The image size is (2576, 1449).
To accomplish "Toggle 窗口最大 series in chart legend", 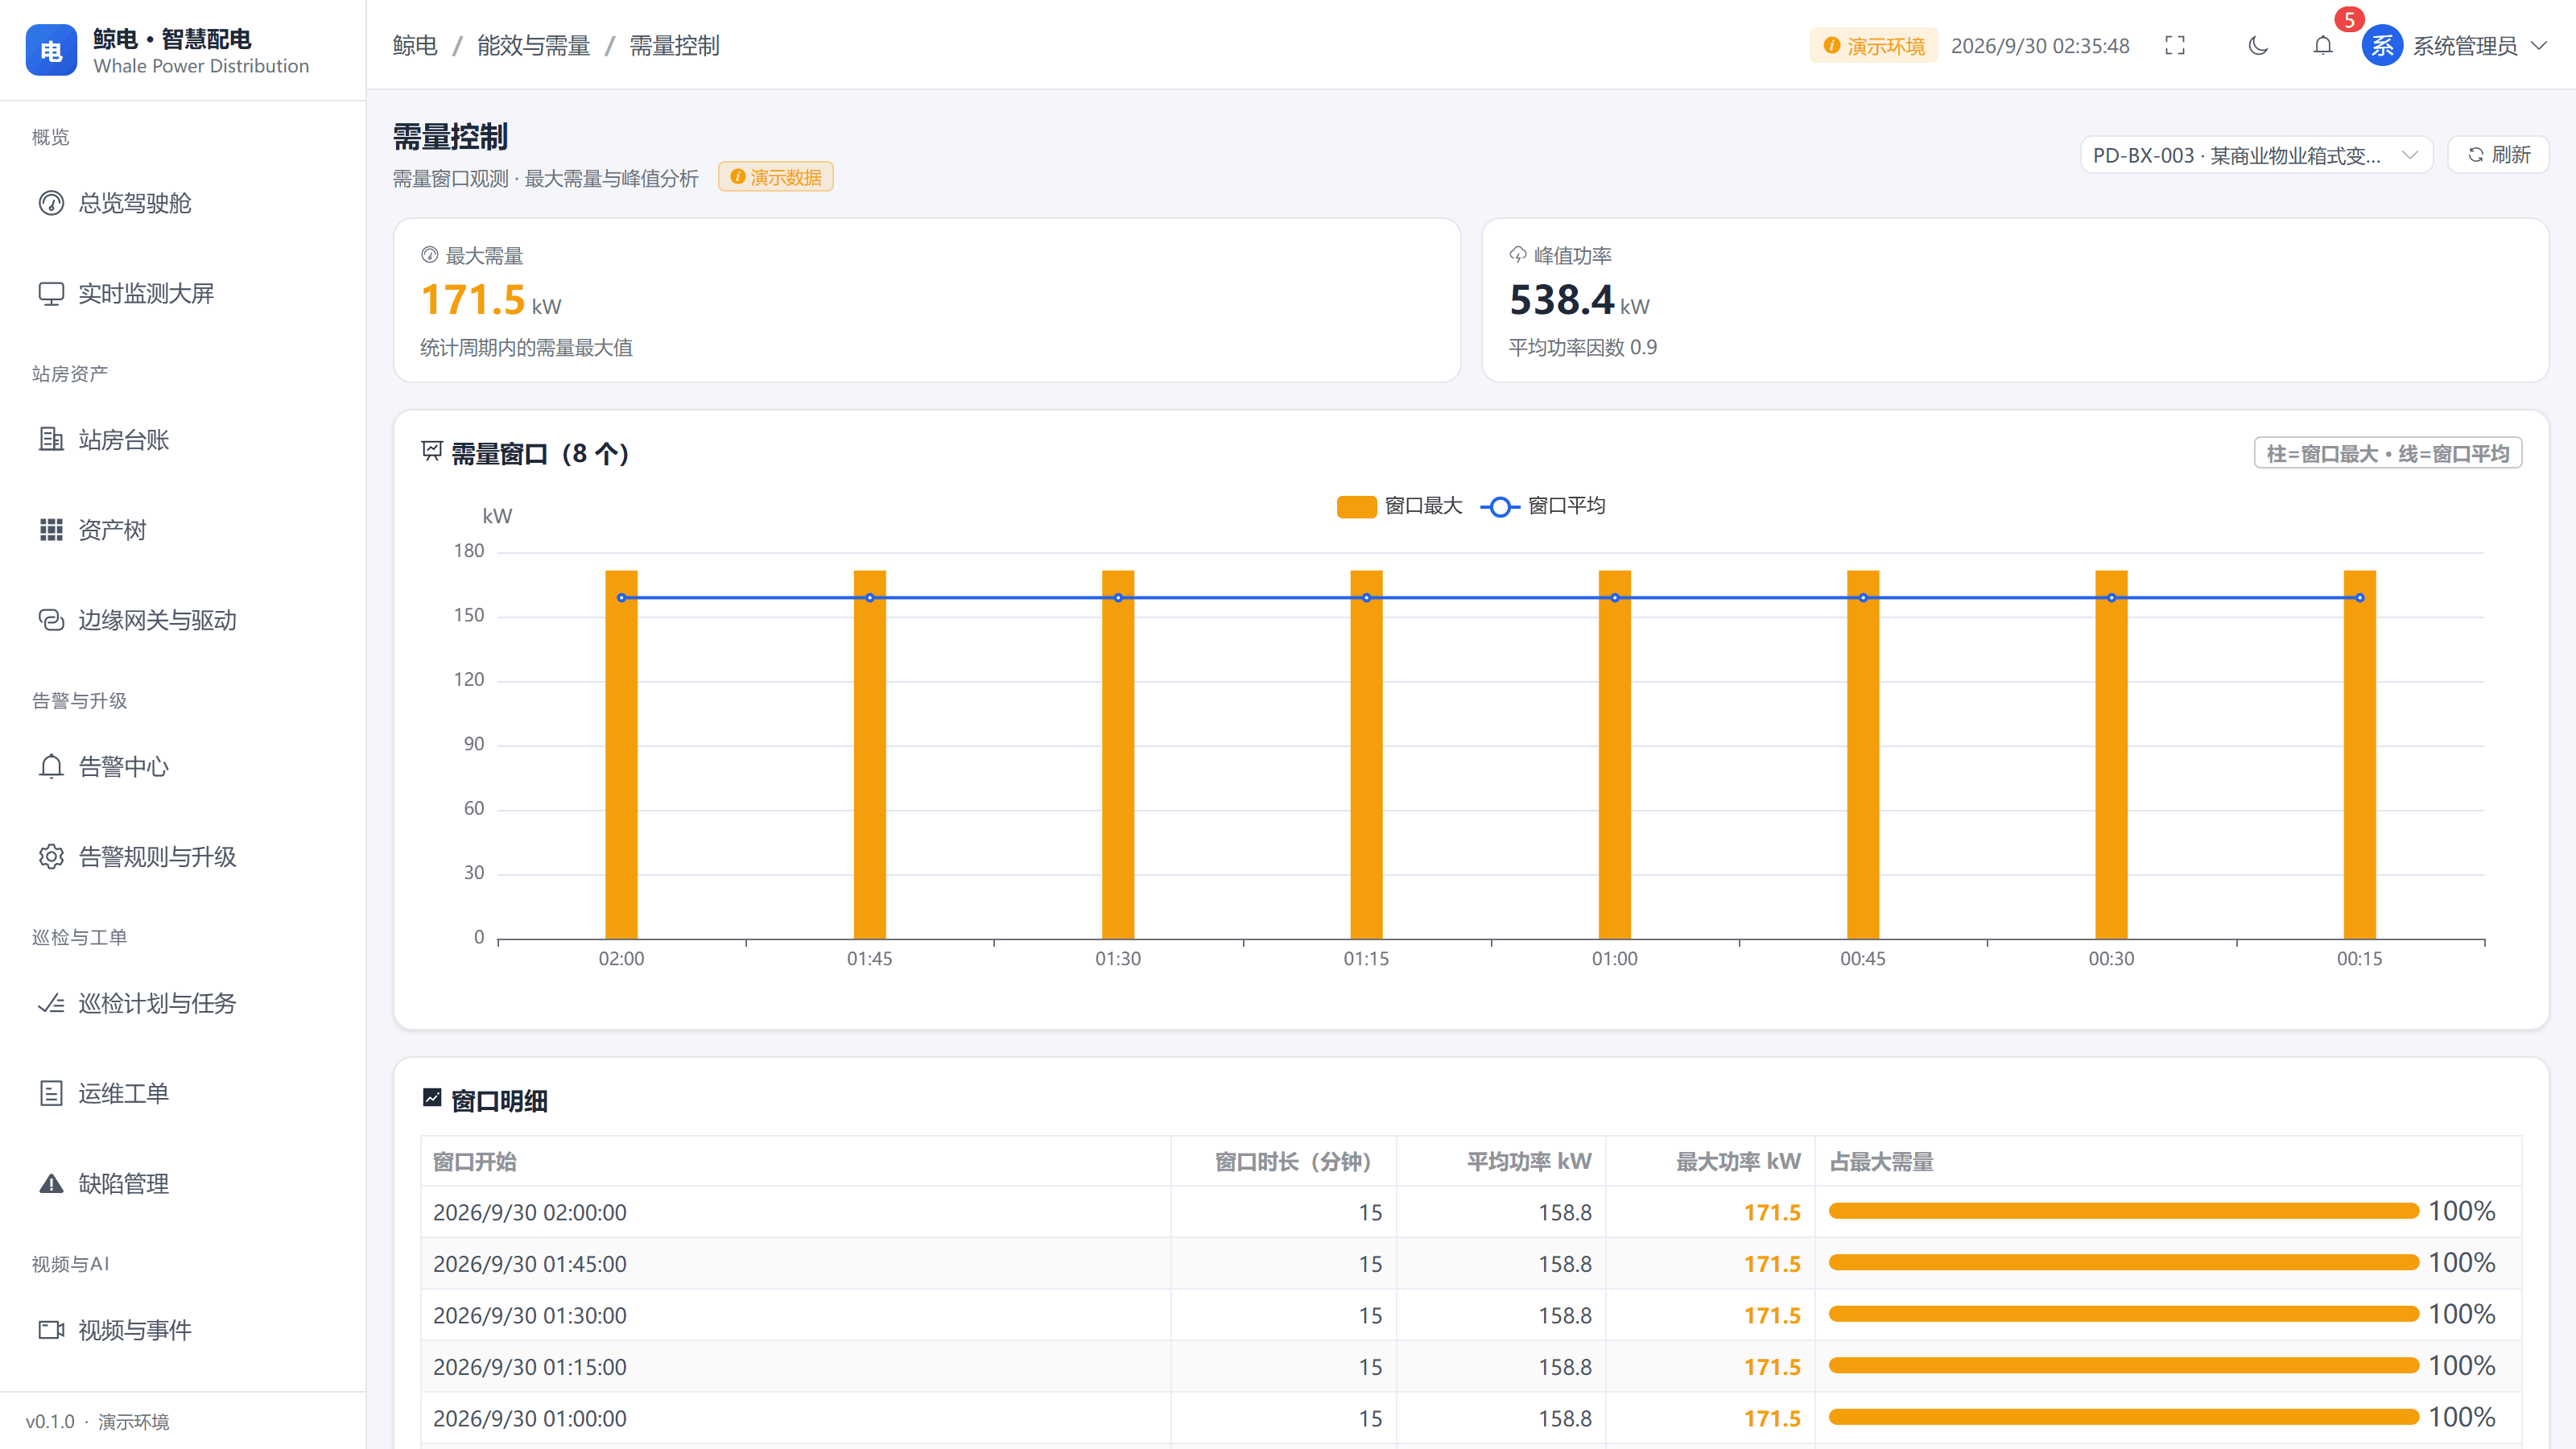I will pyautogui.click(x=1400, y=506).
